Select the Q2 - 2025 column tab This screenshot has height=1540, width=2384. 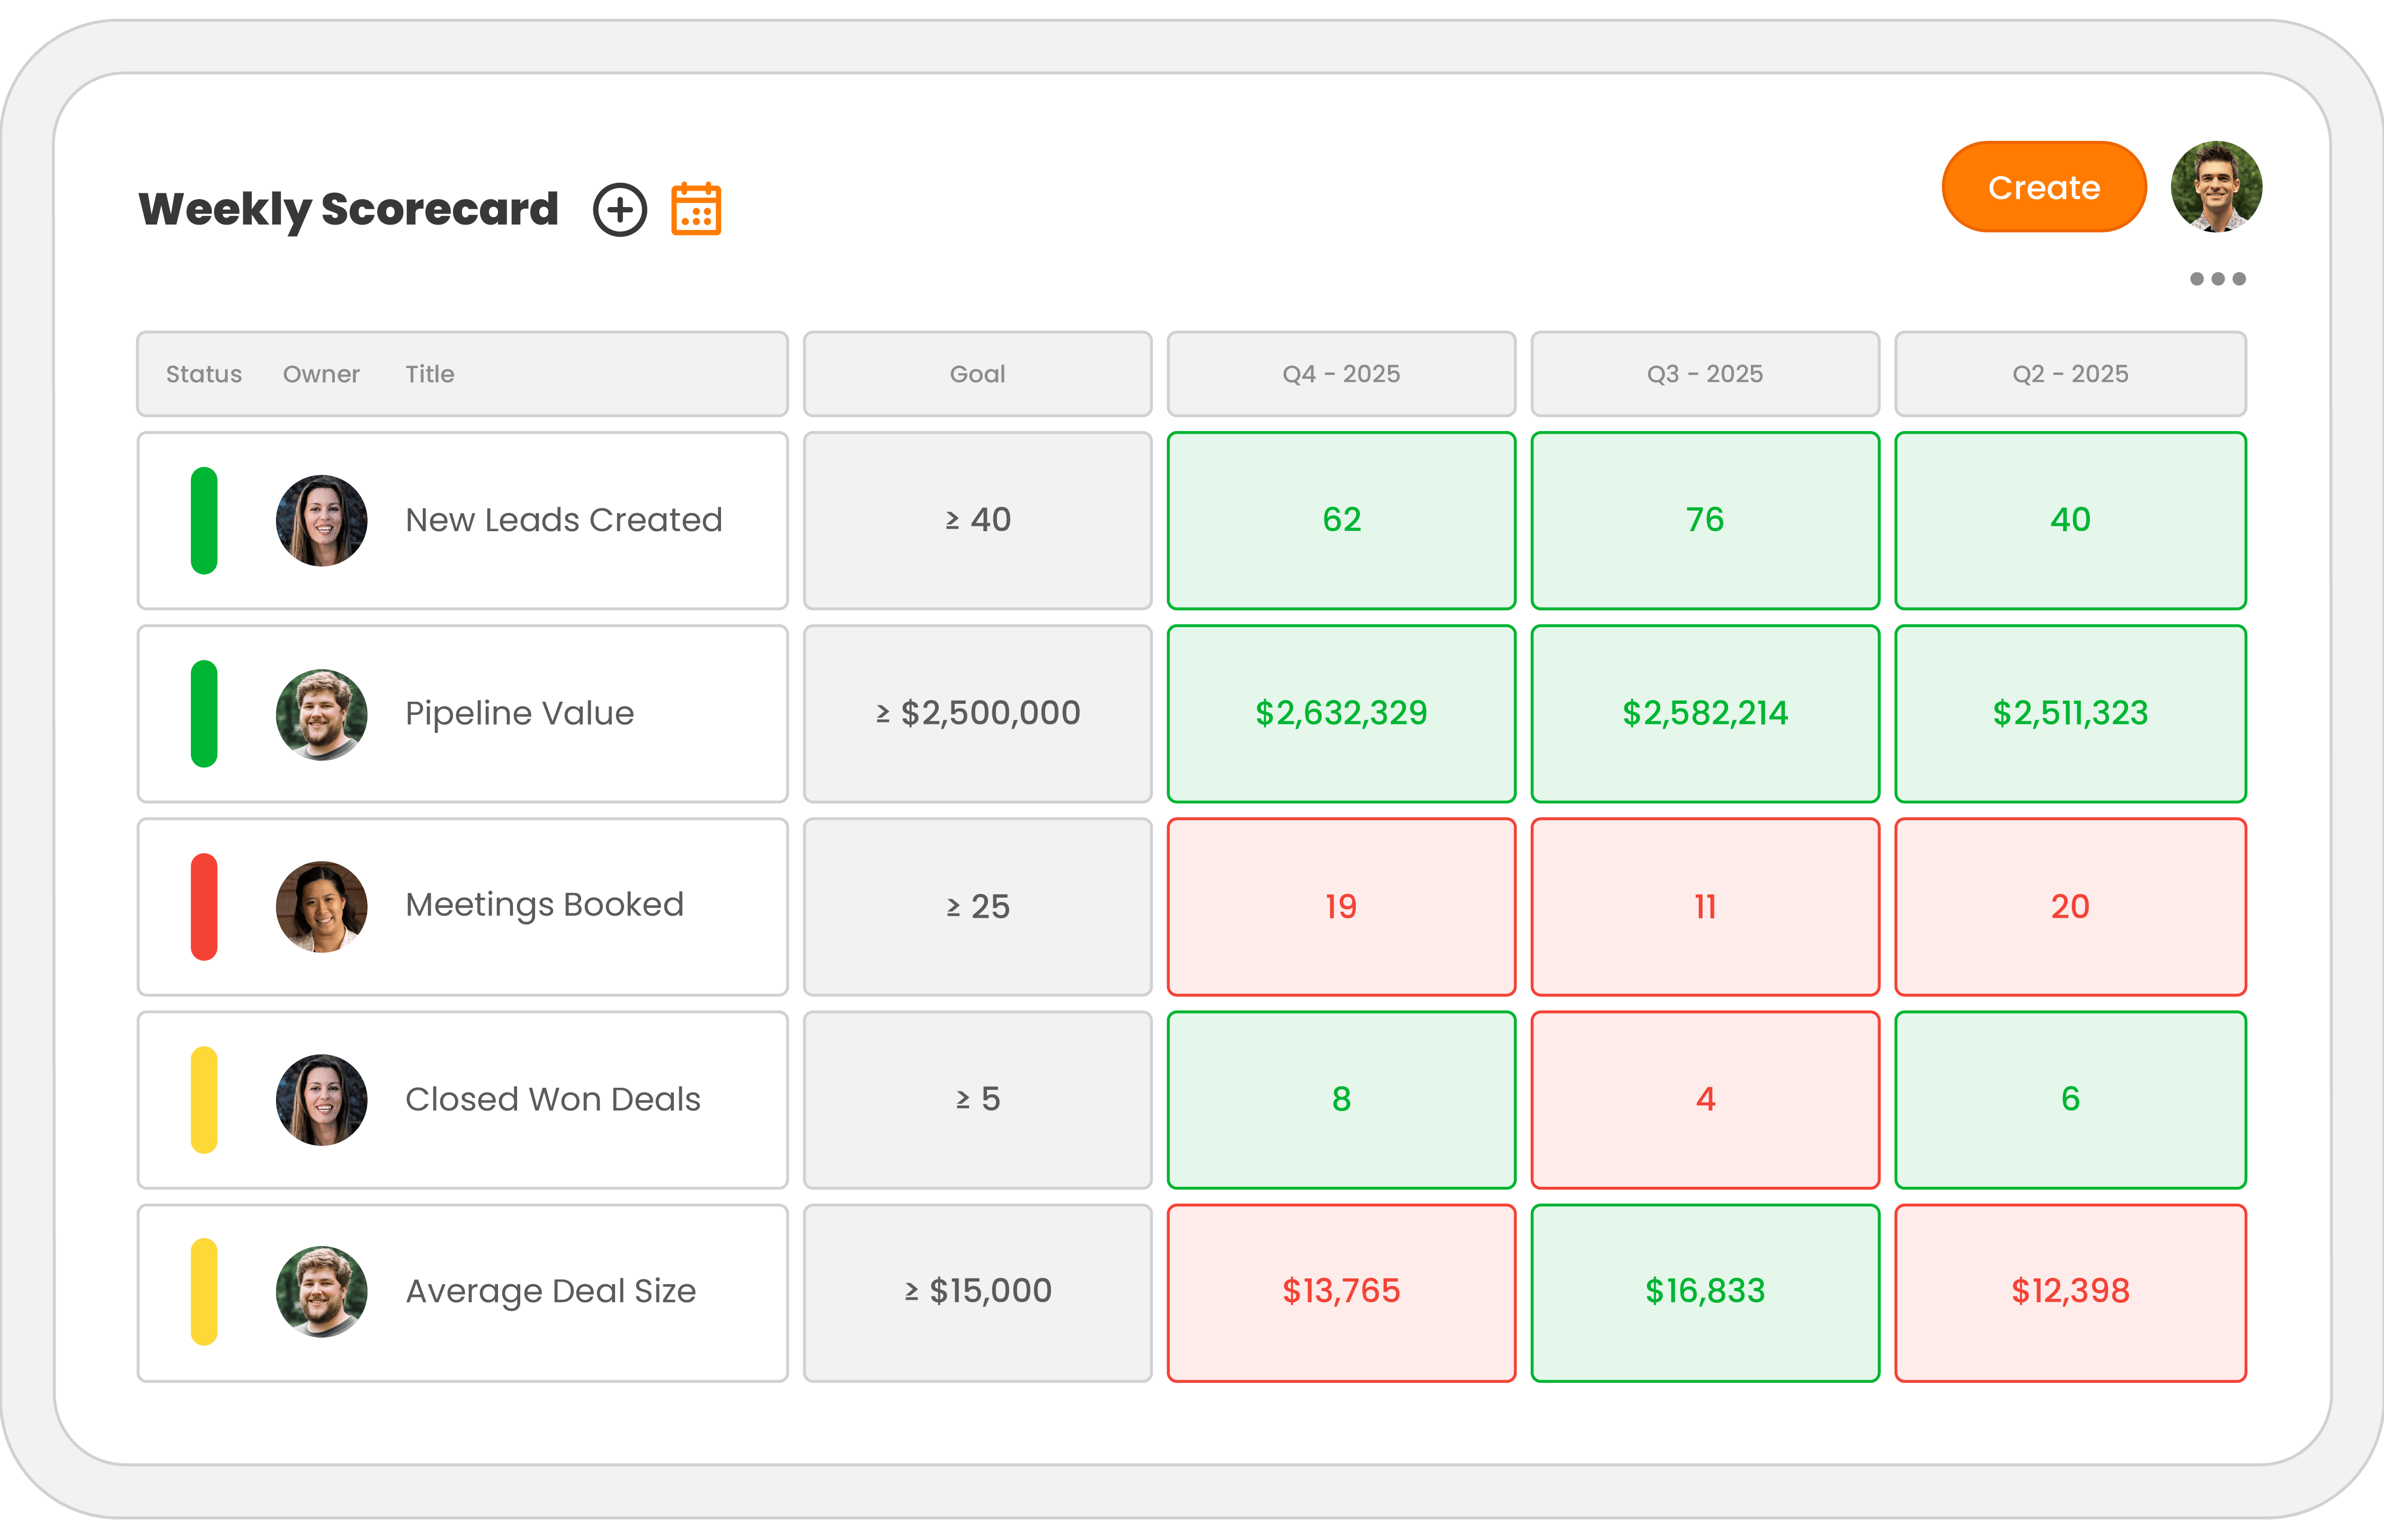coord(2070,374)
